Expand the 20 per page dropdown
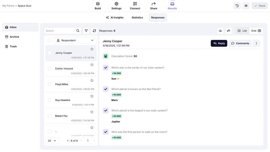Screen dimensions: 270x152 pos(52,141)
